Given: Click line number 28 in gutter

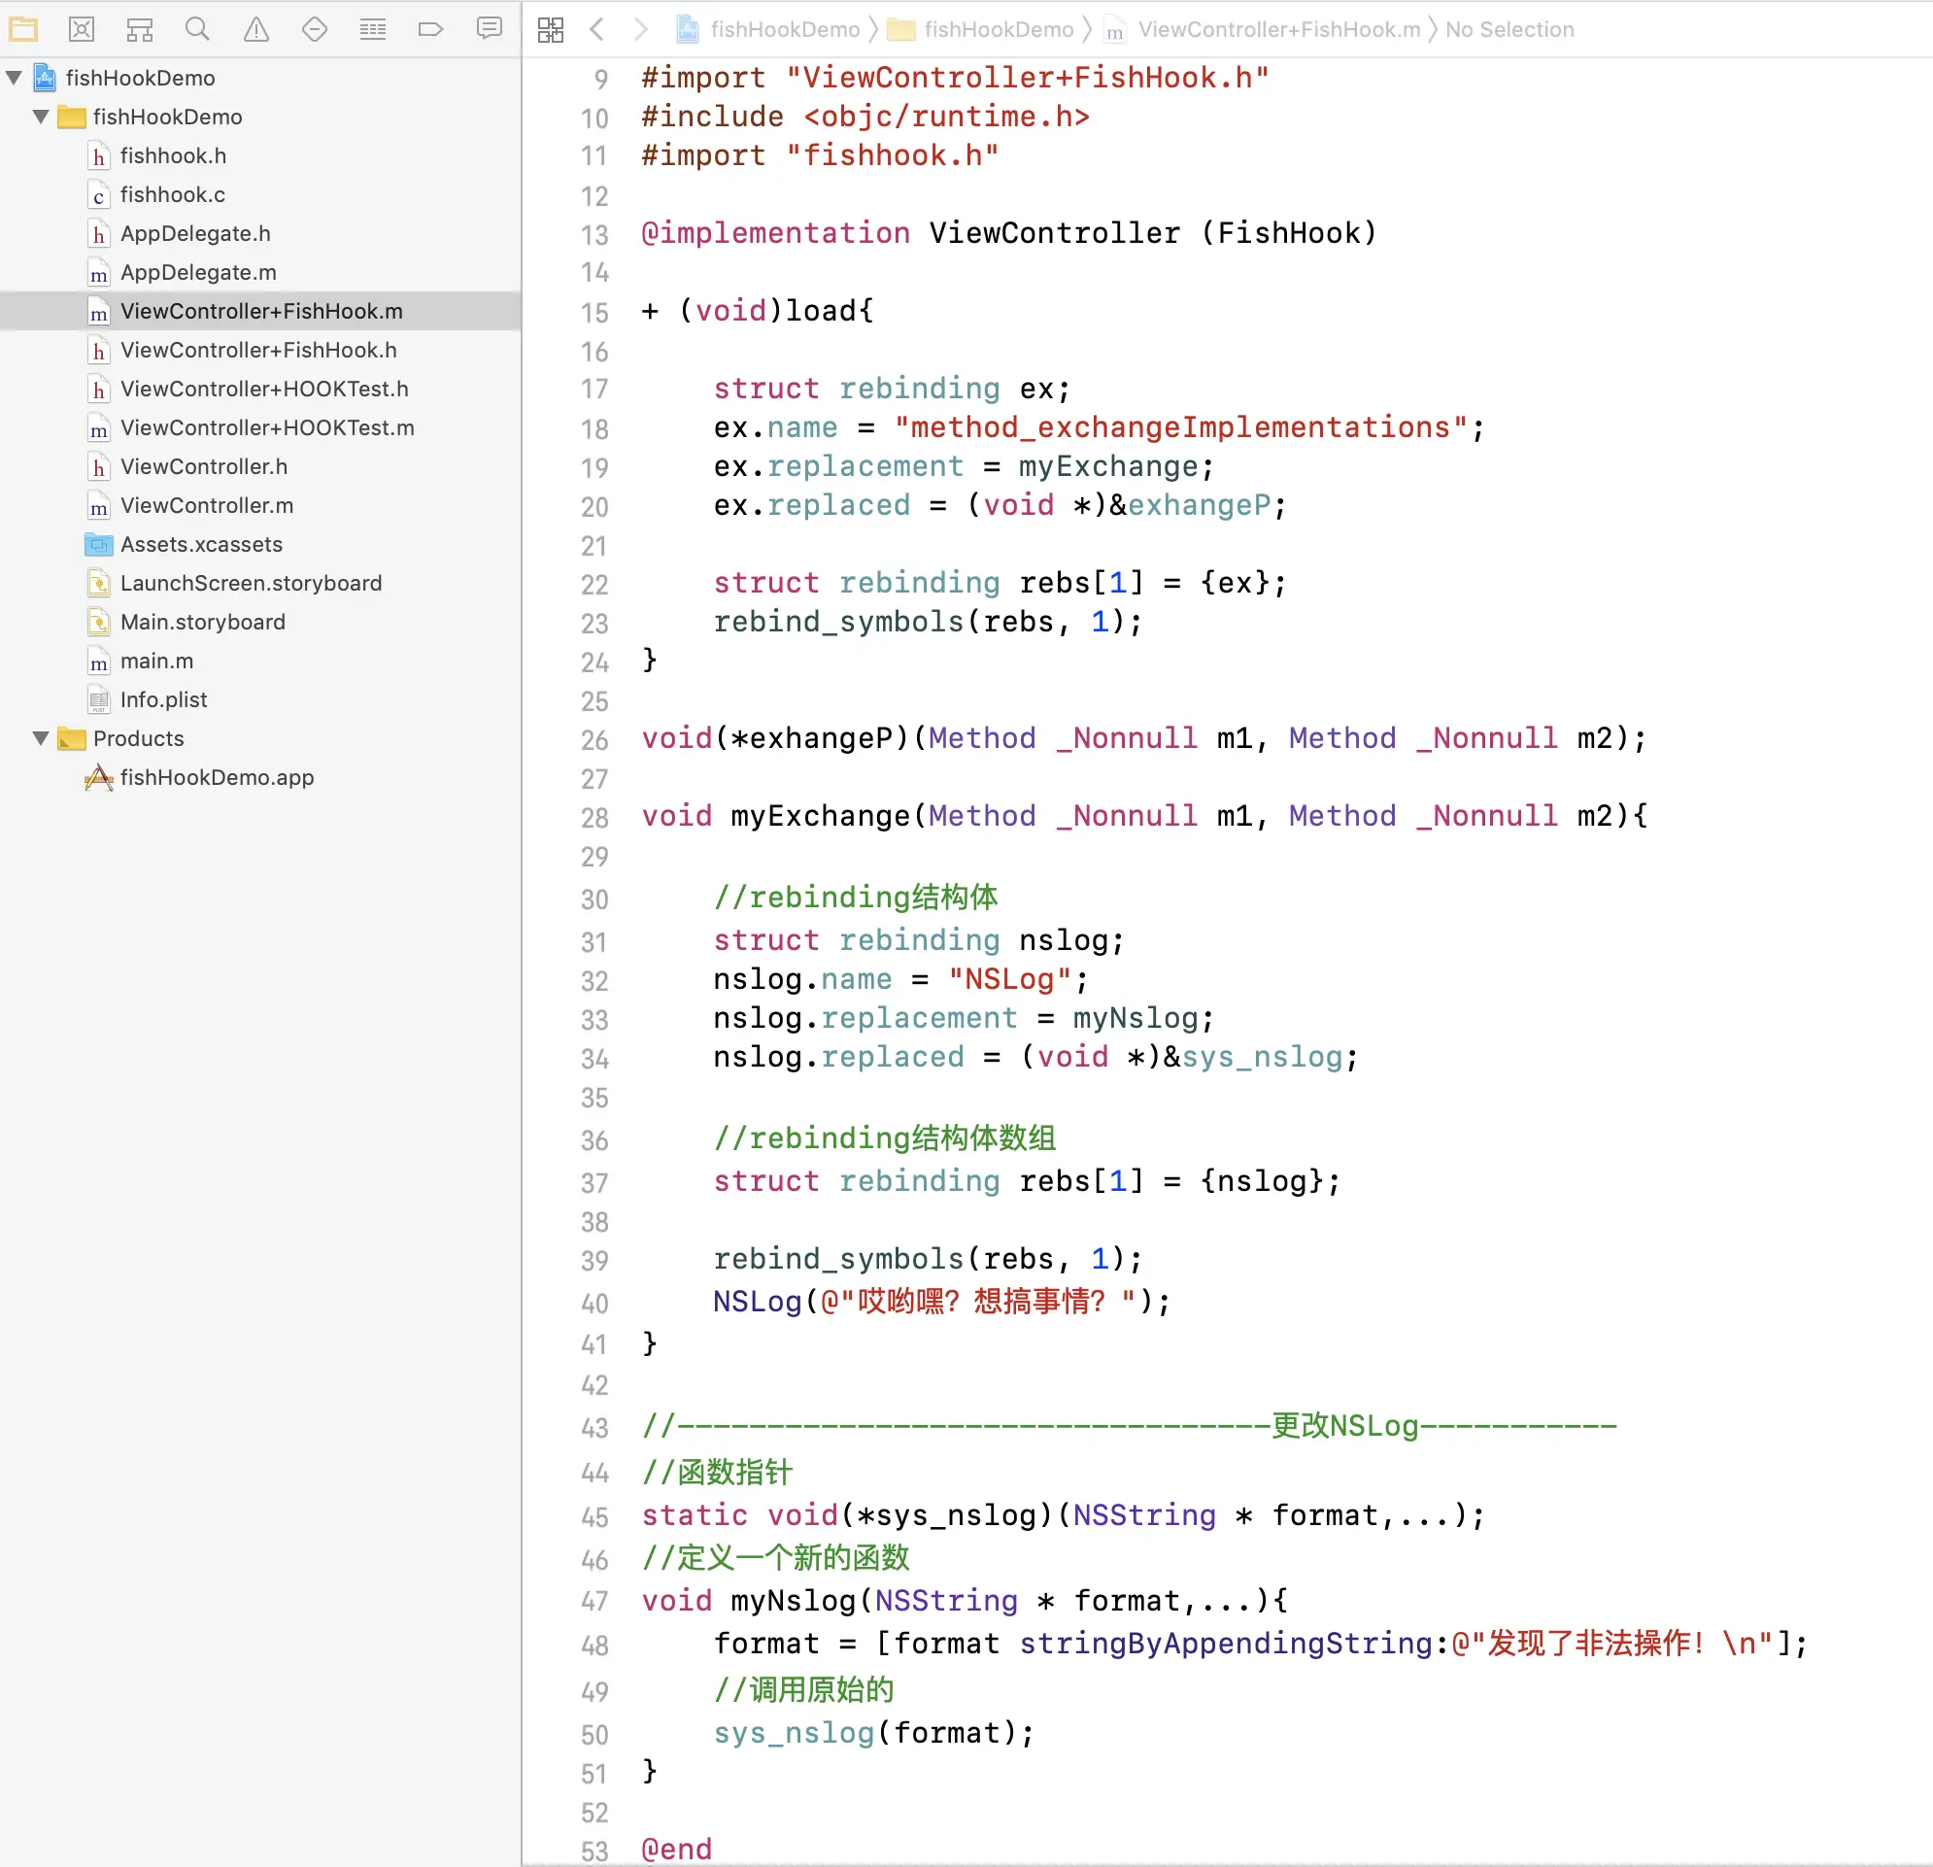Looking at the screenshot, I should pos(593,818).
